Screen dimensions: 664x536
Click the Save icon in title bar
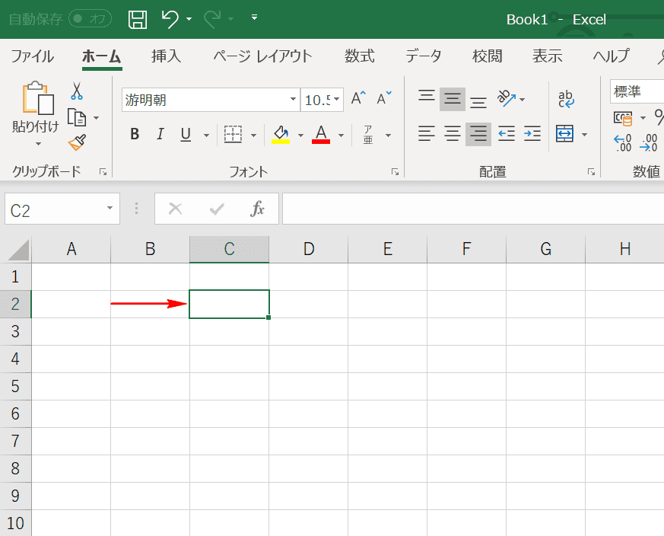pyautogui.click(x=138, y=20)
